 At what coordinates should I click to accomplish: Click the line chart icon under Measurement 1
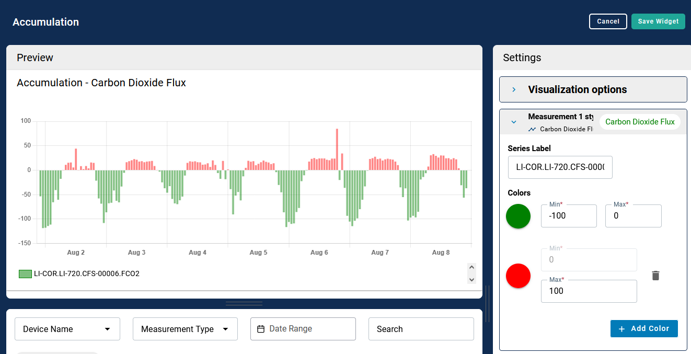(532, 129)
